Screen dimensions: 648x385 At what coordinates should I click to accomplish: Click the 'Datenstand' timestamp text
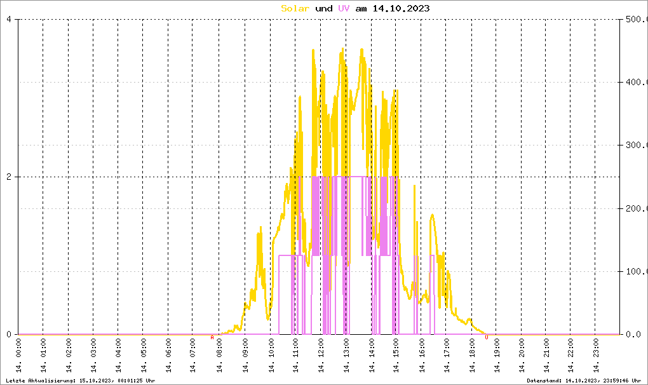584,381
